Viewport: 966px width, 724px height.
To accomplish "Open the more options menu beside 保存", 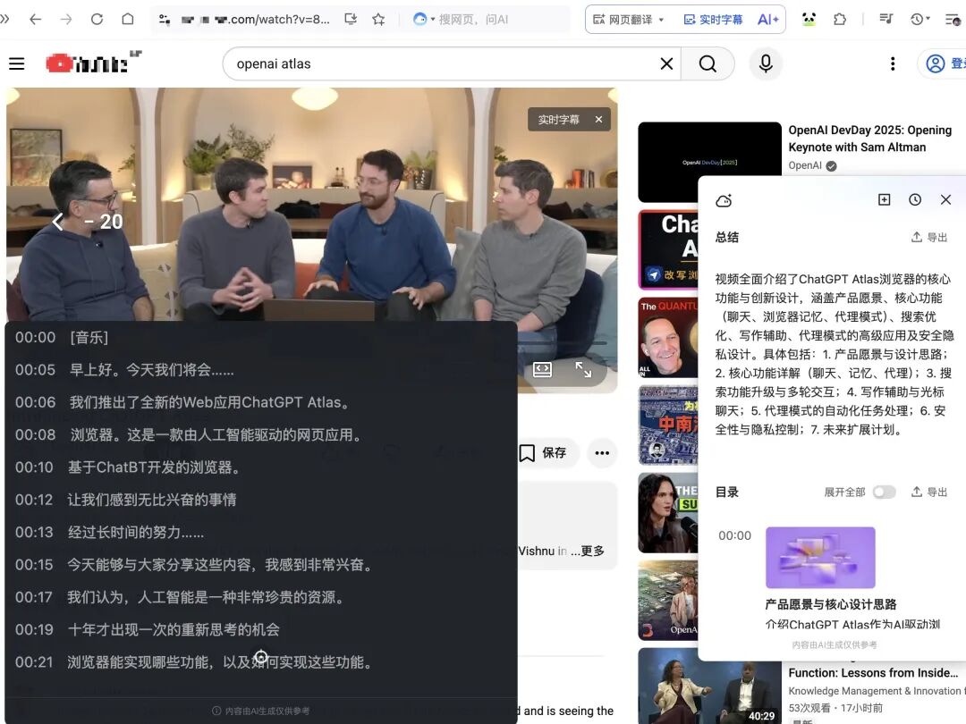I will pyautogui.click(x=602, y=453).
